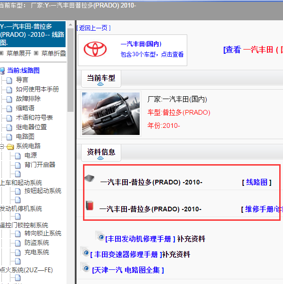Click the computer icon beside 当前:线路图
Viewport: 283px width, 284px height.
coord(2,71)
